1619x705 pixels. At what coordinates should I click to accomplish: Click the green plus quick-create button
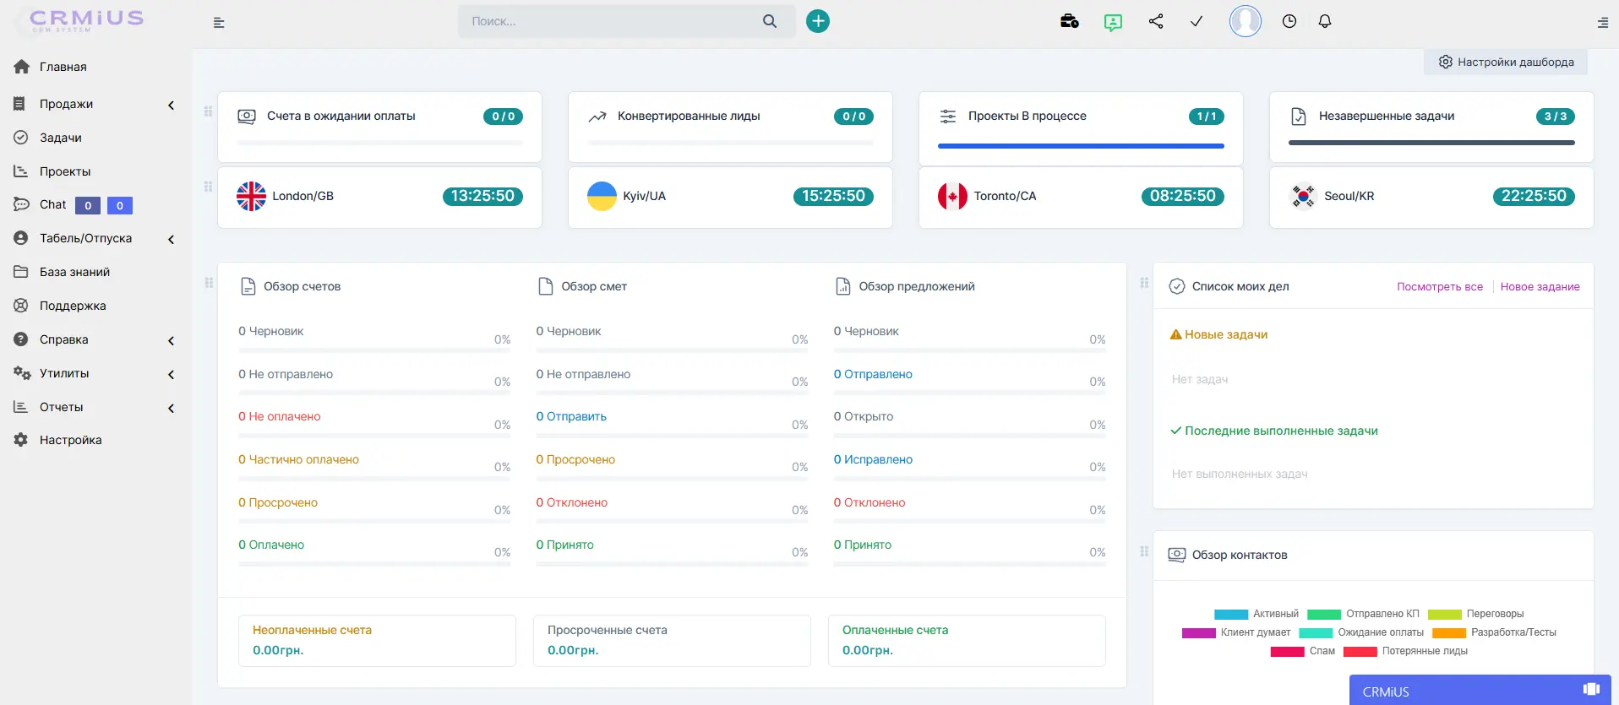[818, 21]
